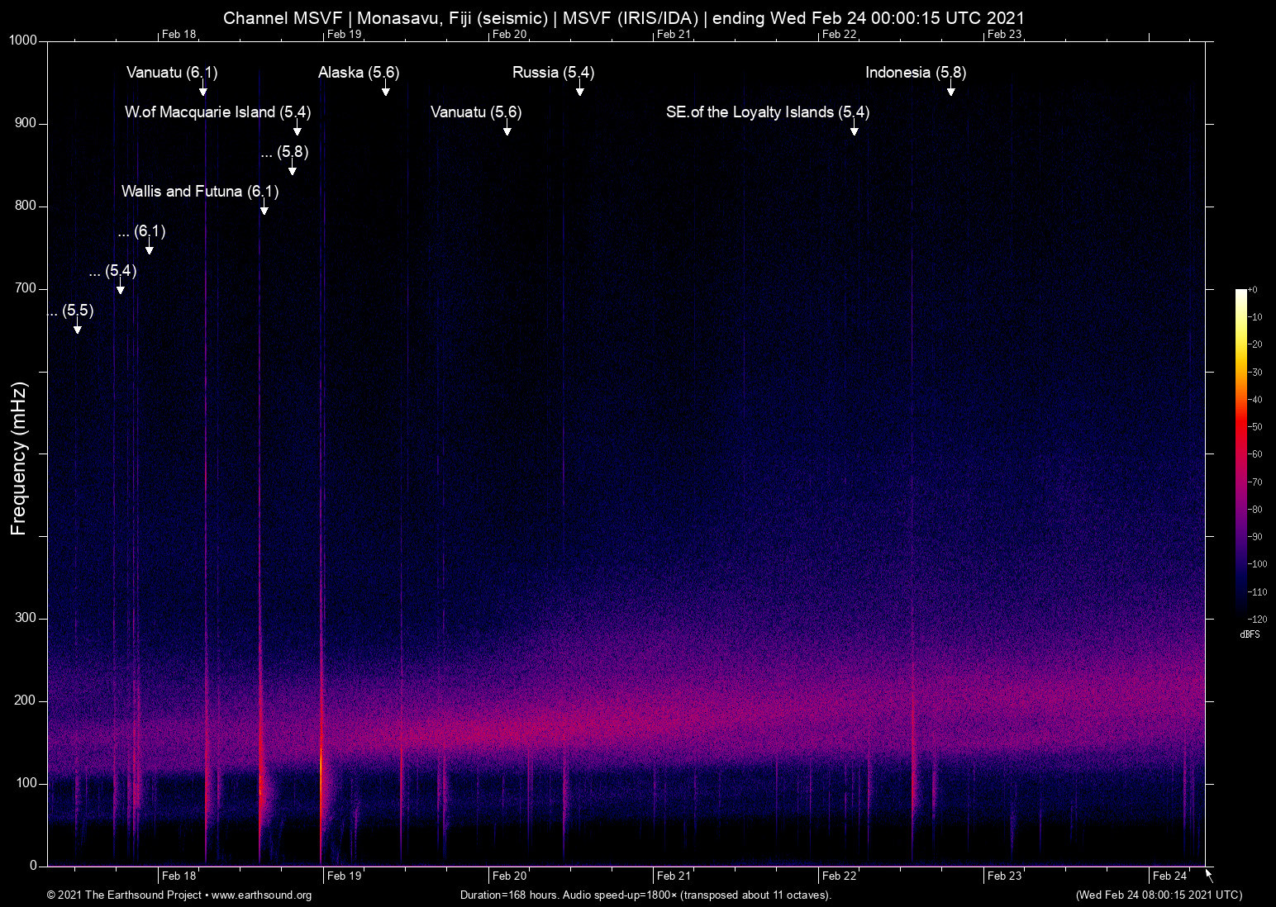Viewport: 1276px width, 907px height.
Task: Click the arrow under Vanuatu (5.6)
Action: pyautogui.click(x=507, y=130)
